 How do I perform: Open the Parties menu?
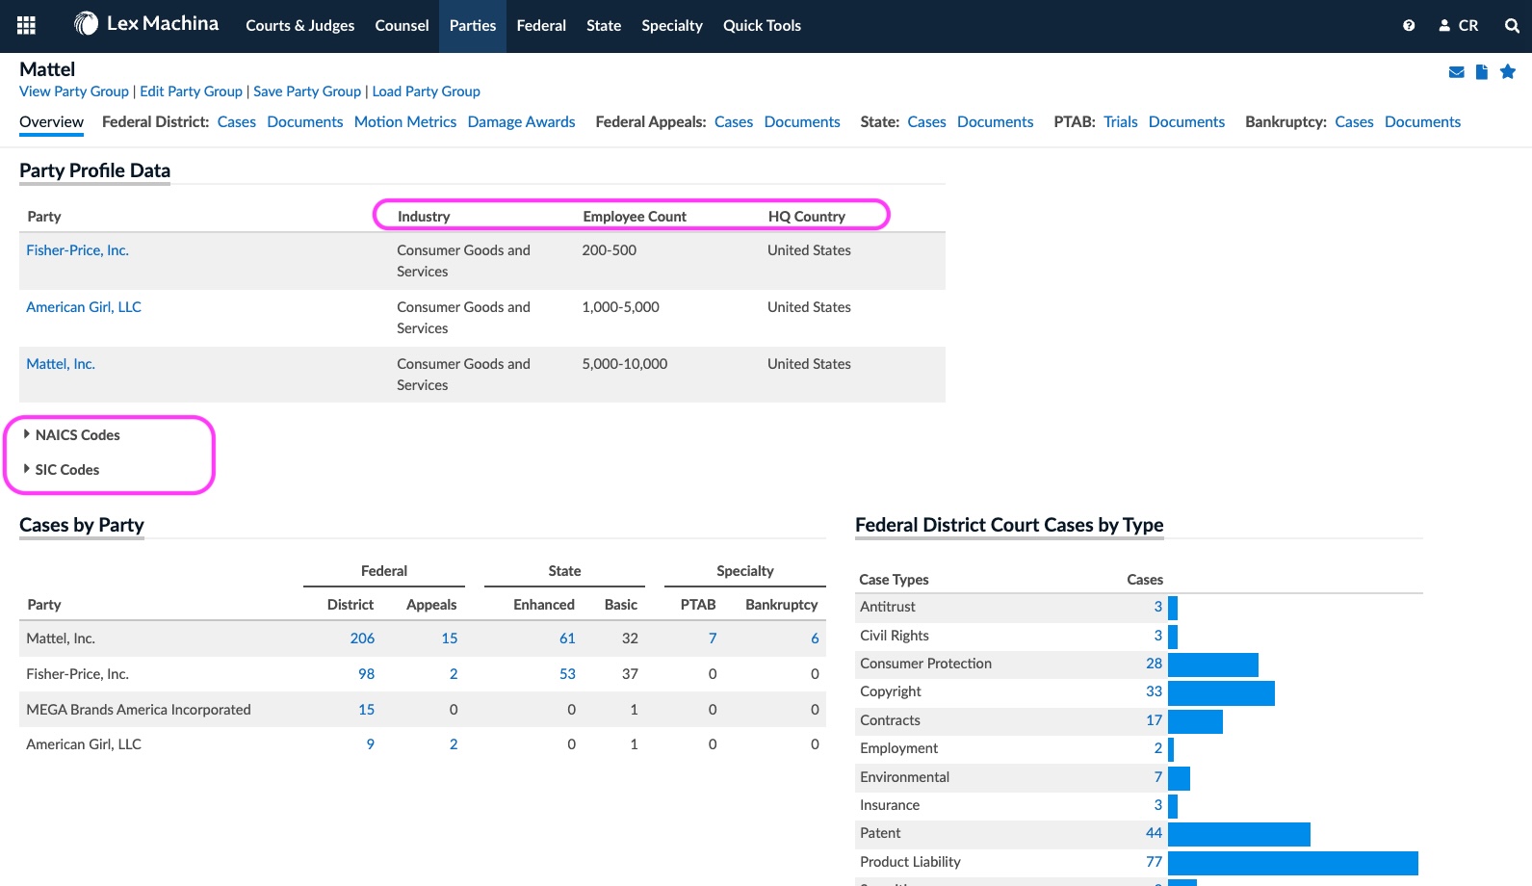[473, 26]
